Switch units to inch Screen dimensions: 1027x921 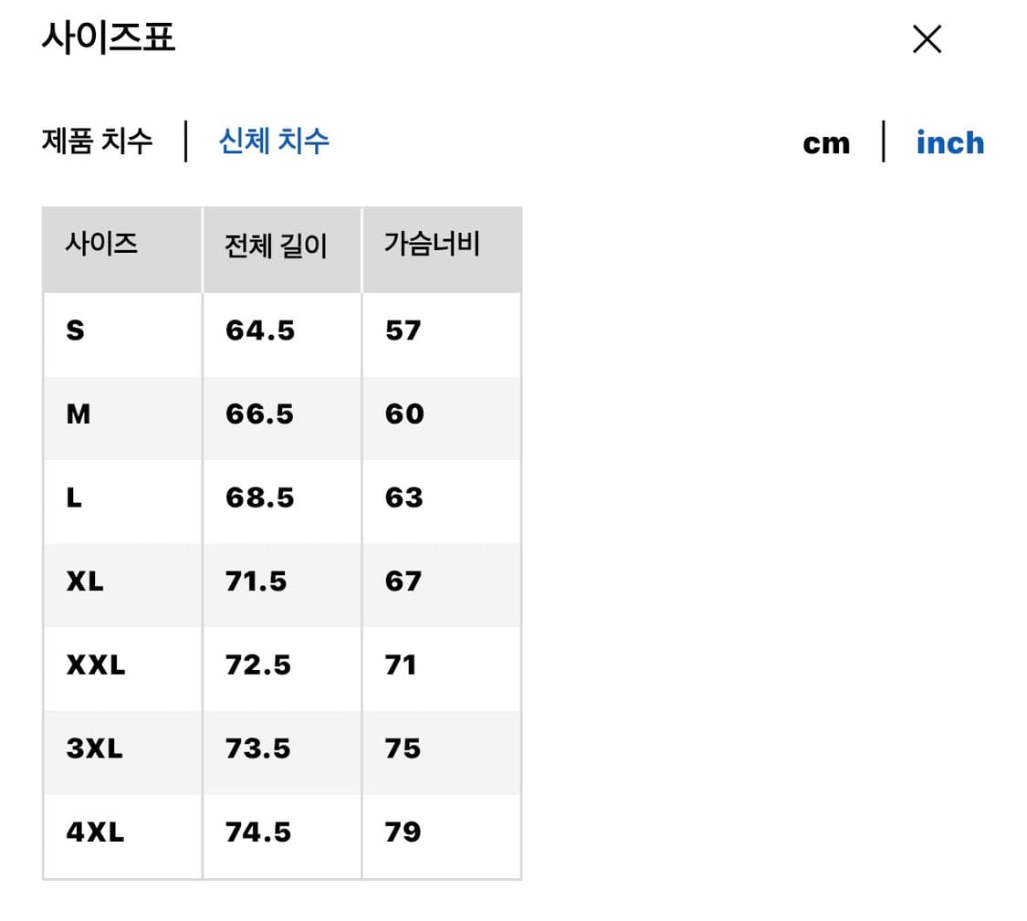pos(949,142)
